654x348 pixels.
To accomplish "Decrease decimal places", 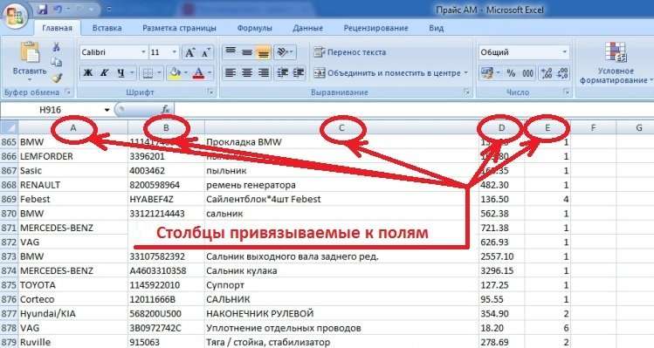I will [x=562, y=73].
